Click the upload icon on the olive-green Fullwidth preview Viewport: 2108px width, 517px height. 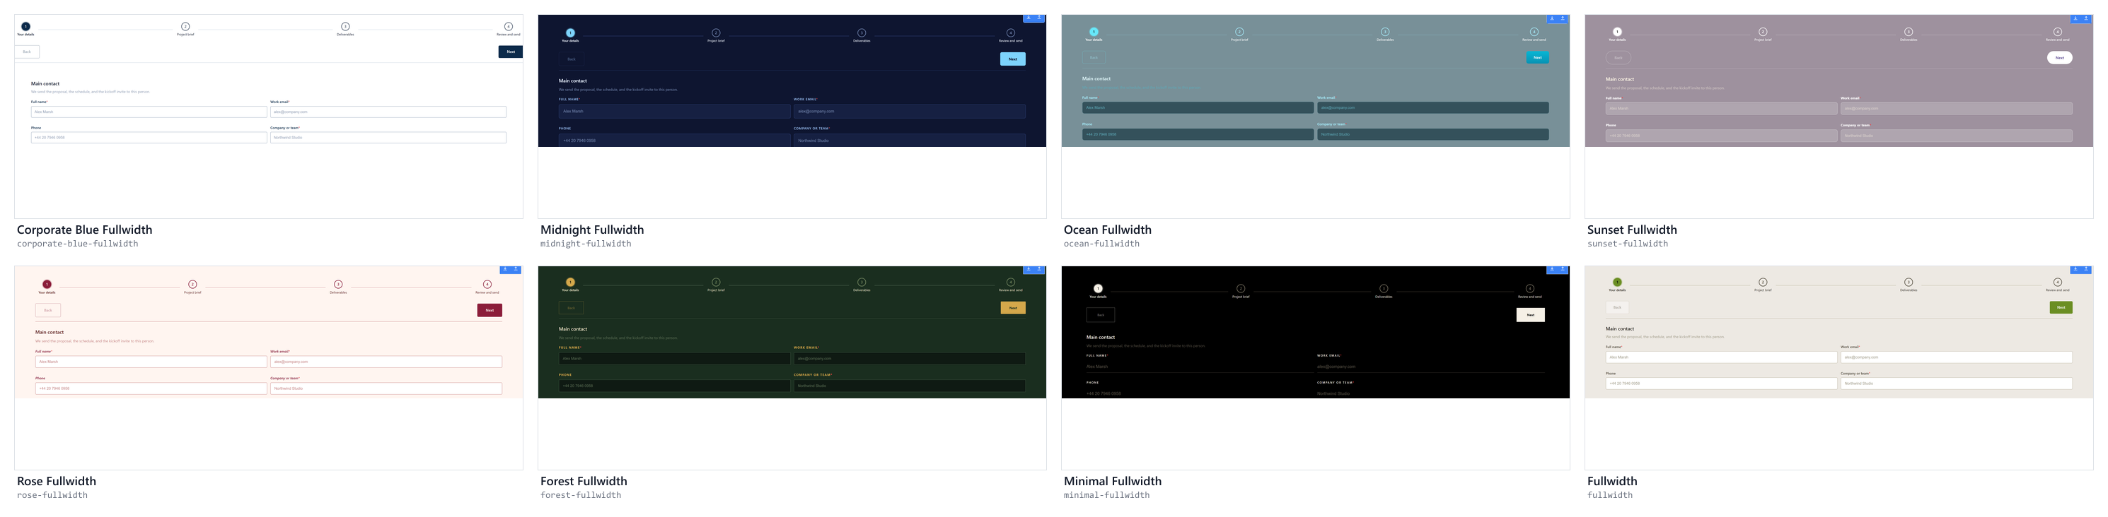[2087, 270]
